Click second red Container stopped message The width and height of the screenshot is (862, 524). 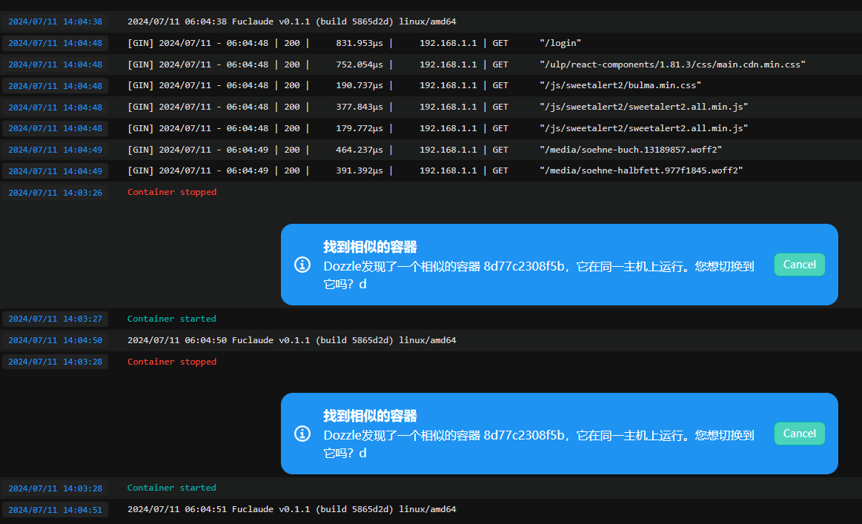point(171,361)
